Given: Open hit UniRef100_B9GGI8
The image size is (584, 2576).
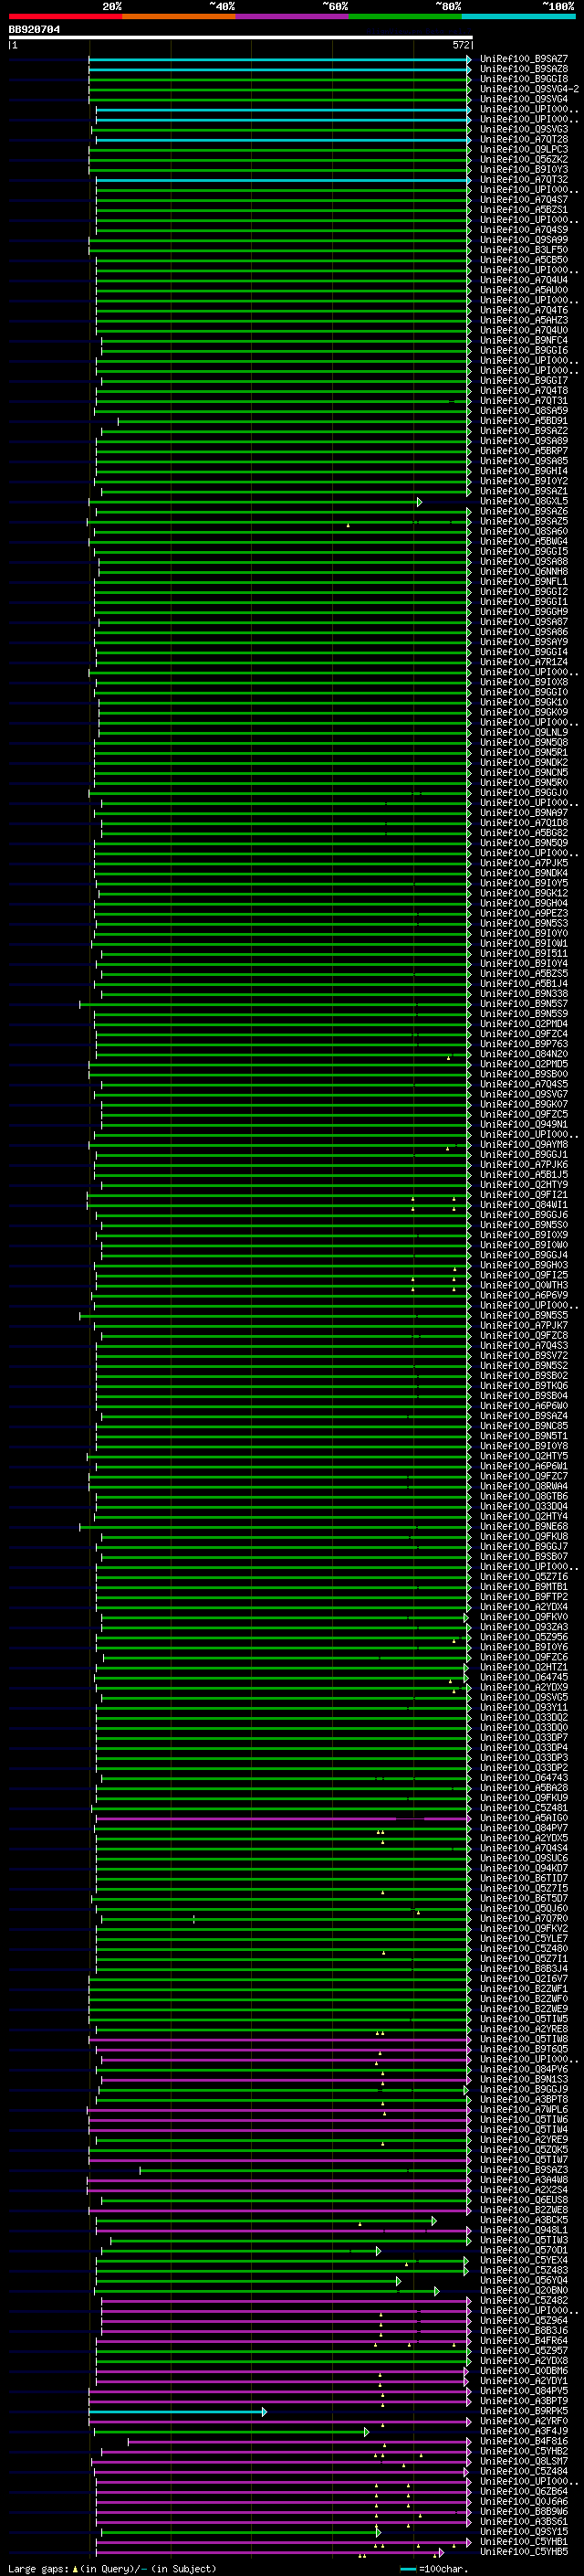Looking at the screenshot, I should (x=524, y=79).
